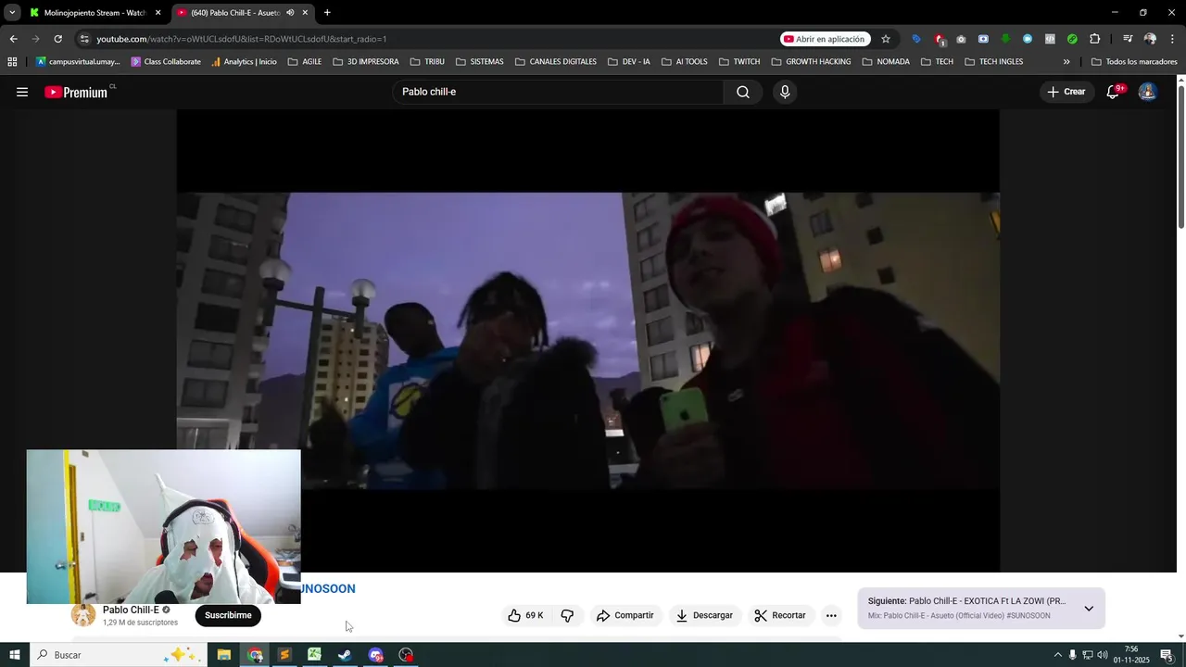Open Todos los marcadores folder
Screen dimensions: 1186x667
(1134, 62)
